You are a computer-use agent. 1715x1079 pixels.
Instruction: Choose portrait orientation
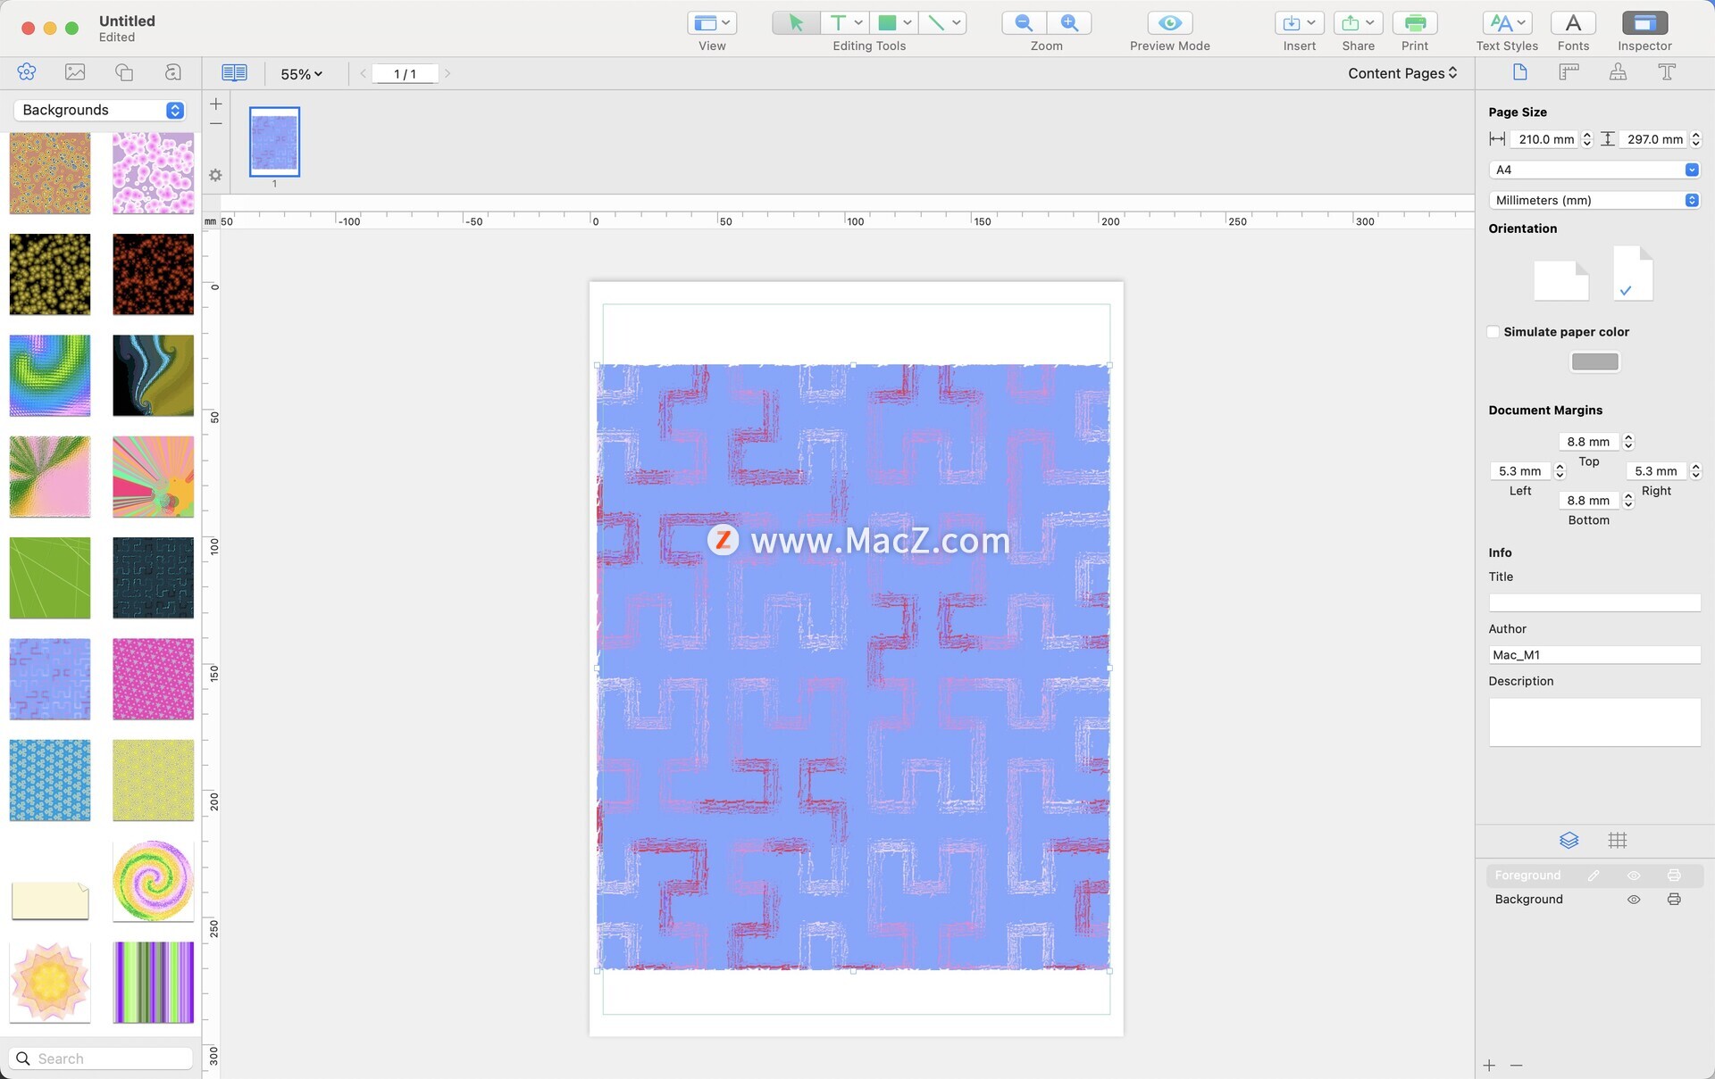click(1633, 273)
